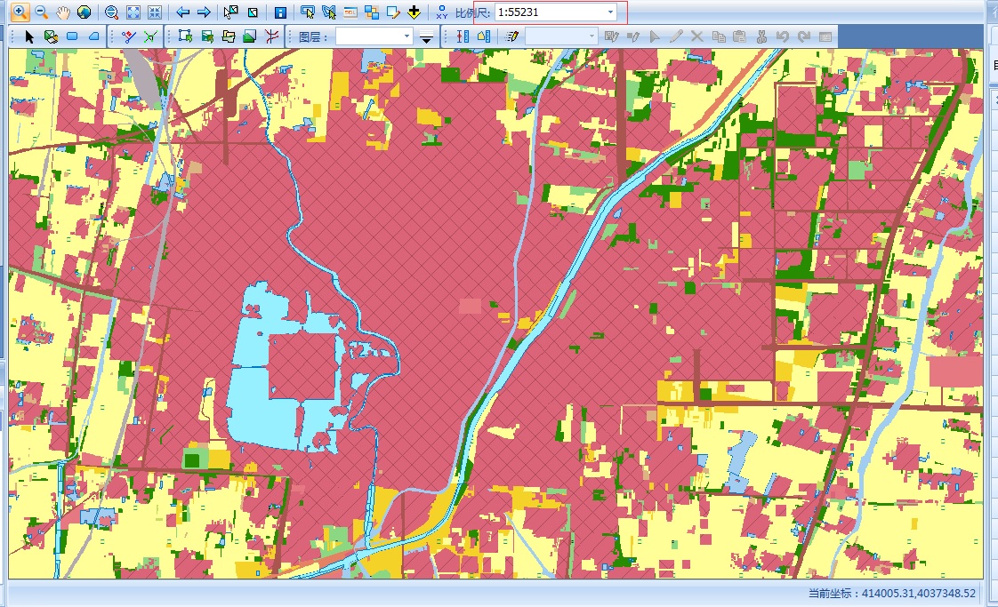Click the magnifier with globe zoom icon

(111, 12)
